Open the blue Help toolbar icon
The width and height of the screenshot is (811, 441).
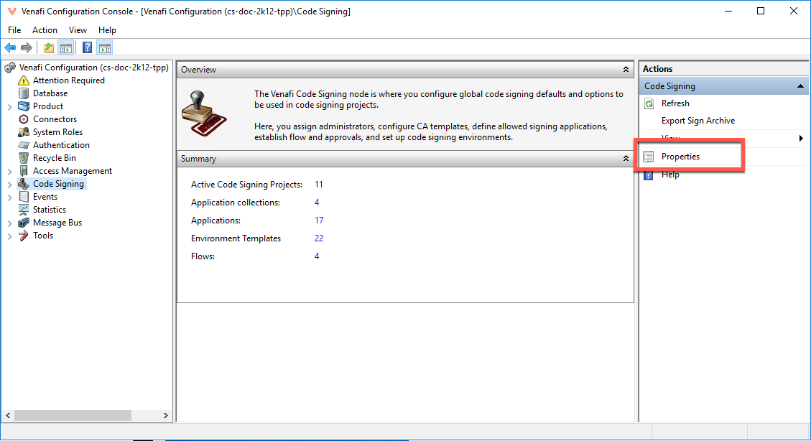pos(88,48)
